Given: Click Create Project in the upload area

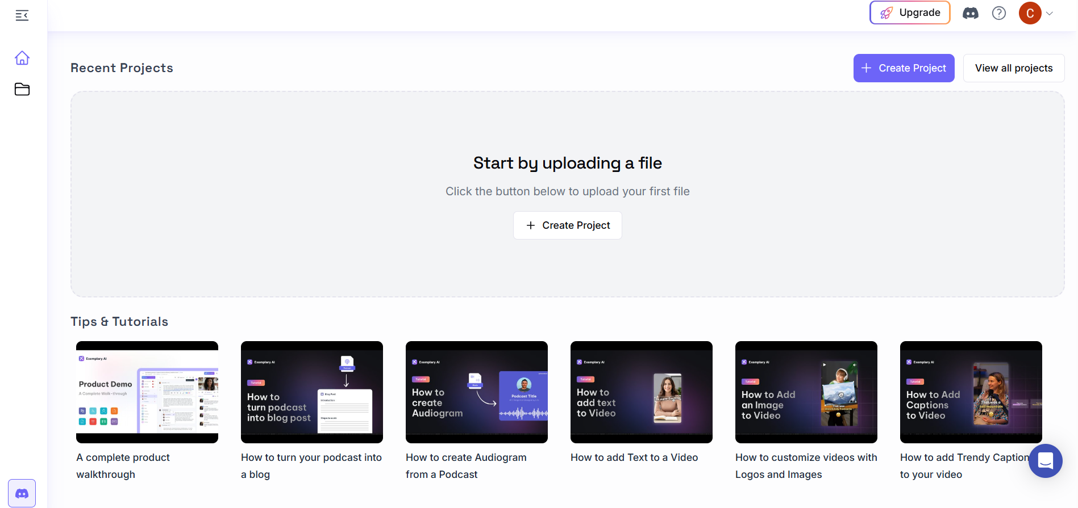Looking at the screenshot, I should coord(568,225).
